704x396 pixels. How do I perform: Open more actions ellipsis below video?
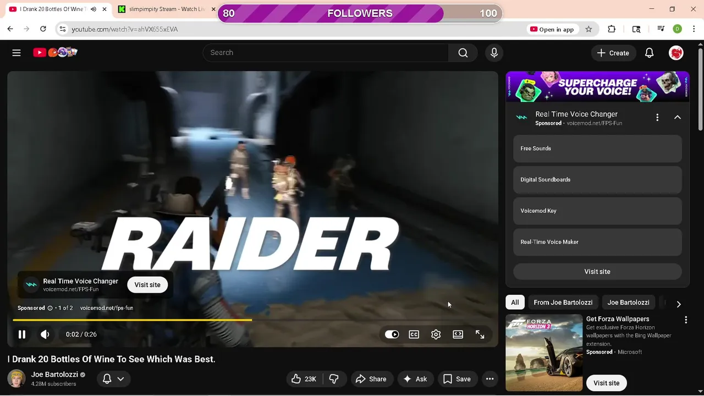coord(490,379)
